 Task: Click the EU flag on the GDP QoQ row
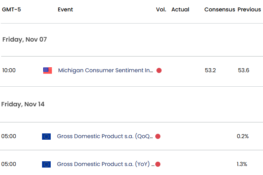(46, 137)
